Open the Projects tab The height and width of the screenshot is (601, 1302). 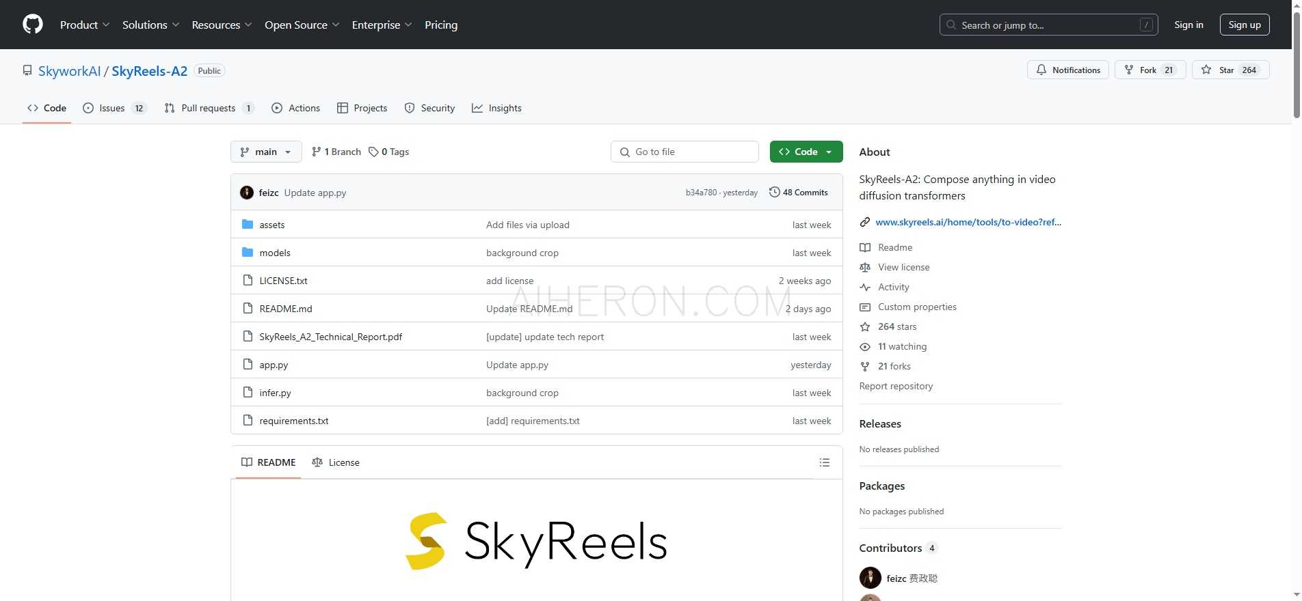click(362, 108)
